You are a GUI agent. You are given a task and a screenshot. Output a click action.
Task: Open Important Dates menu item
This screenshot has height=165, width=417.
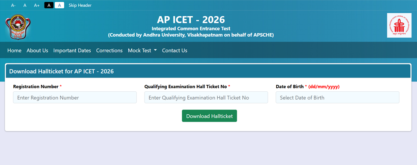point(72,50)
